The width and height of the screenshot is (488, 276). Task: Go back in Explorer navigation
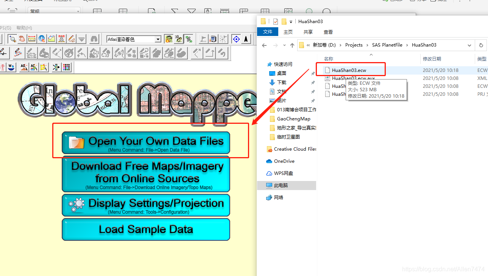(264, 45)
